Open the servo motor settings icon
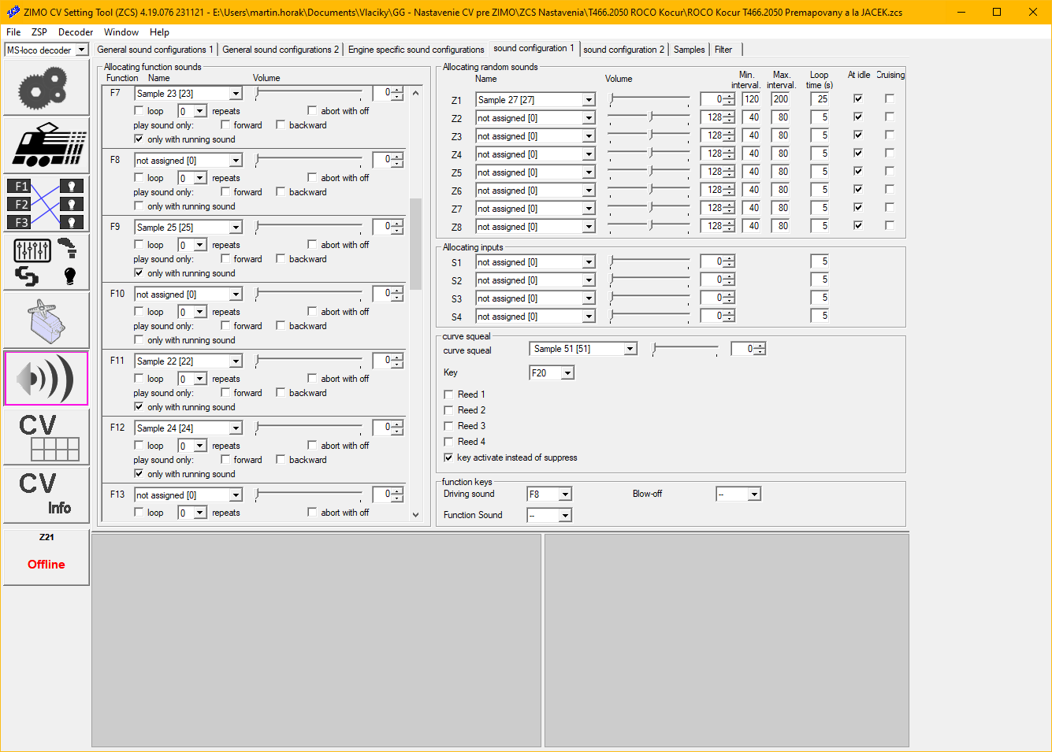The height and width of the screenshot is (752, 1052). (x=46, y=320)
